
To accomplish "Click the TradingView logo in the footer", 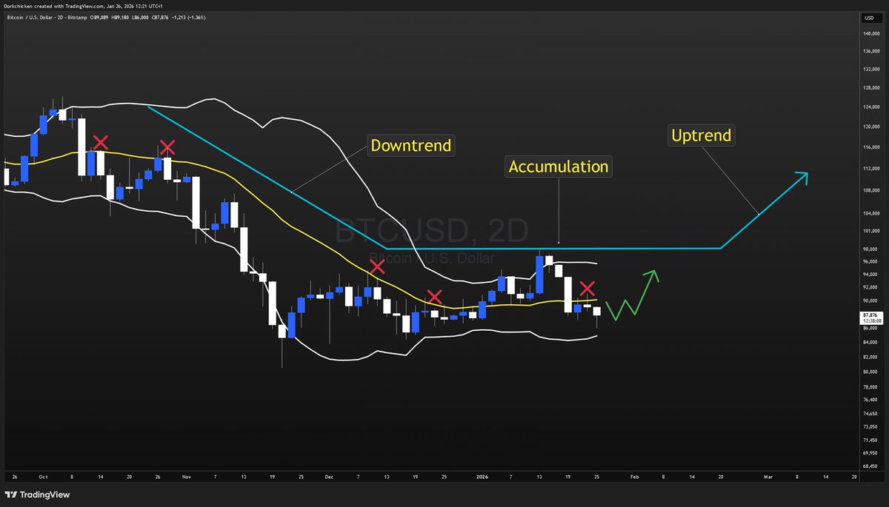I will click(x=37, y=494).
